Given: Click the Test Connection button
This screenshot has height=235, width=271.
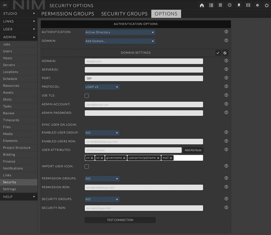Looking at the screenshot, I should coord(120,220).
